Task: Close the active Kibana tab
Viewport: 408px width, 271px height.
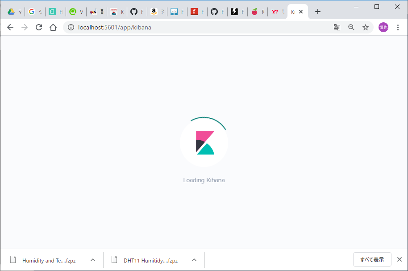Action: point(301,12)
